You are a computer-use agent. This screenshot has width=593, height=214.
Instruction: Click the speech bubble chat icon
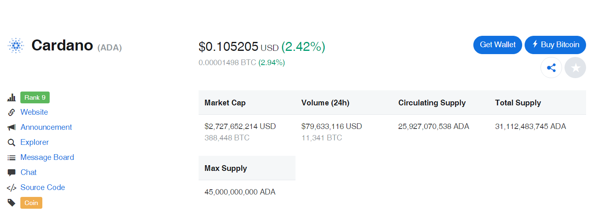[11, 173]
